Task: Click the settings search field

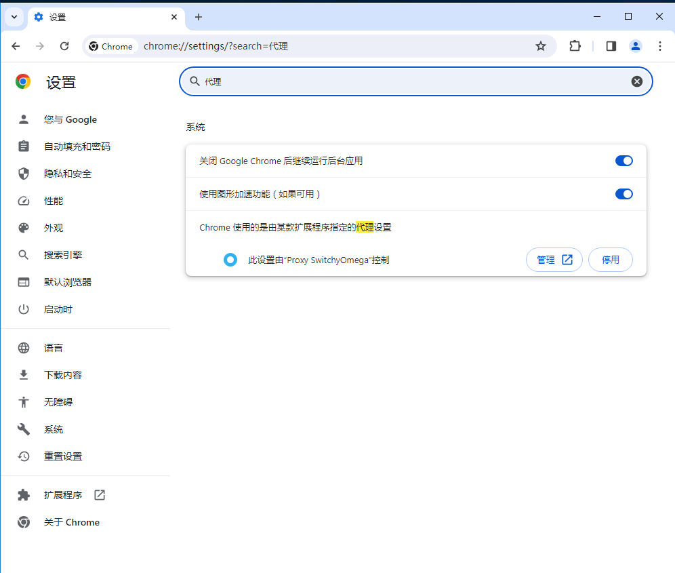Action: [x=407, y=81]
